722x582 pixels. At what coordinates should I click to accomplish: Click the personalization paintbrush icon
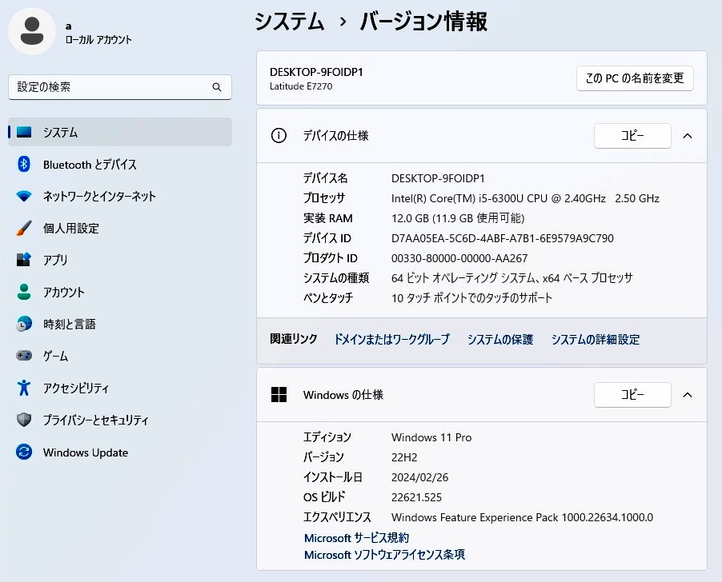(x=24, y=228)
